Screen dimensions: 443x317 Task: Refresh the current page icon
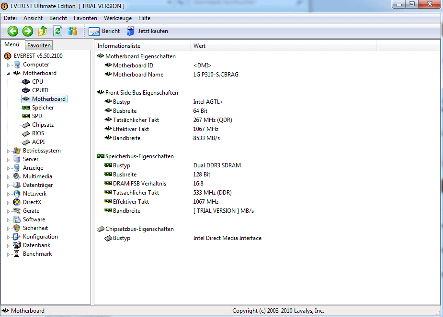(x=57, y=31)
